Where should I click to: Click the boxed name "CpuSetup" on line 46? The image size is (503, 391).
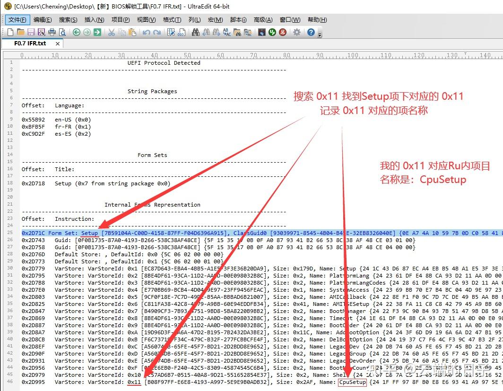pos(352,382)
